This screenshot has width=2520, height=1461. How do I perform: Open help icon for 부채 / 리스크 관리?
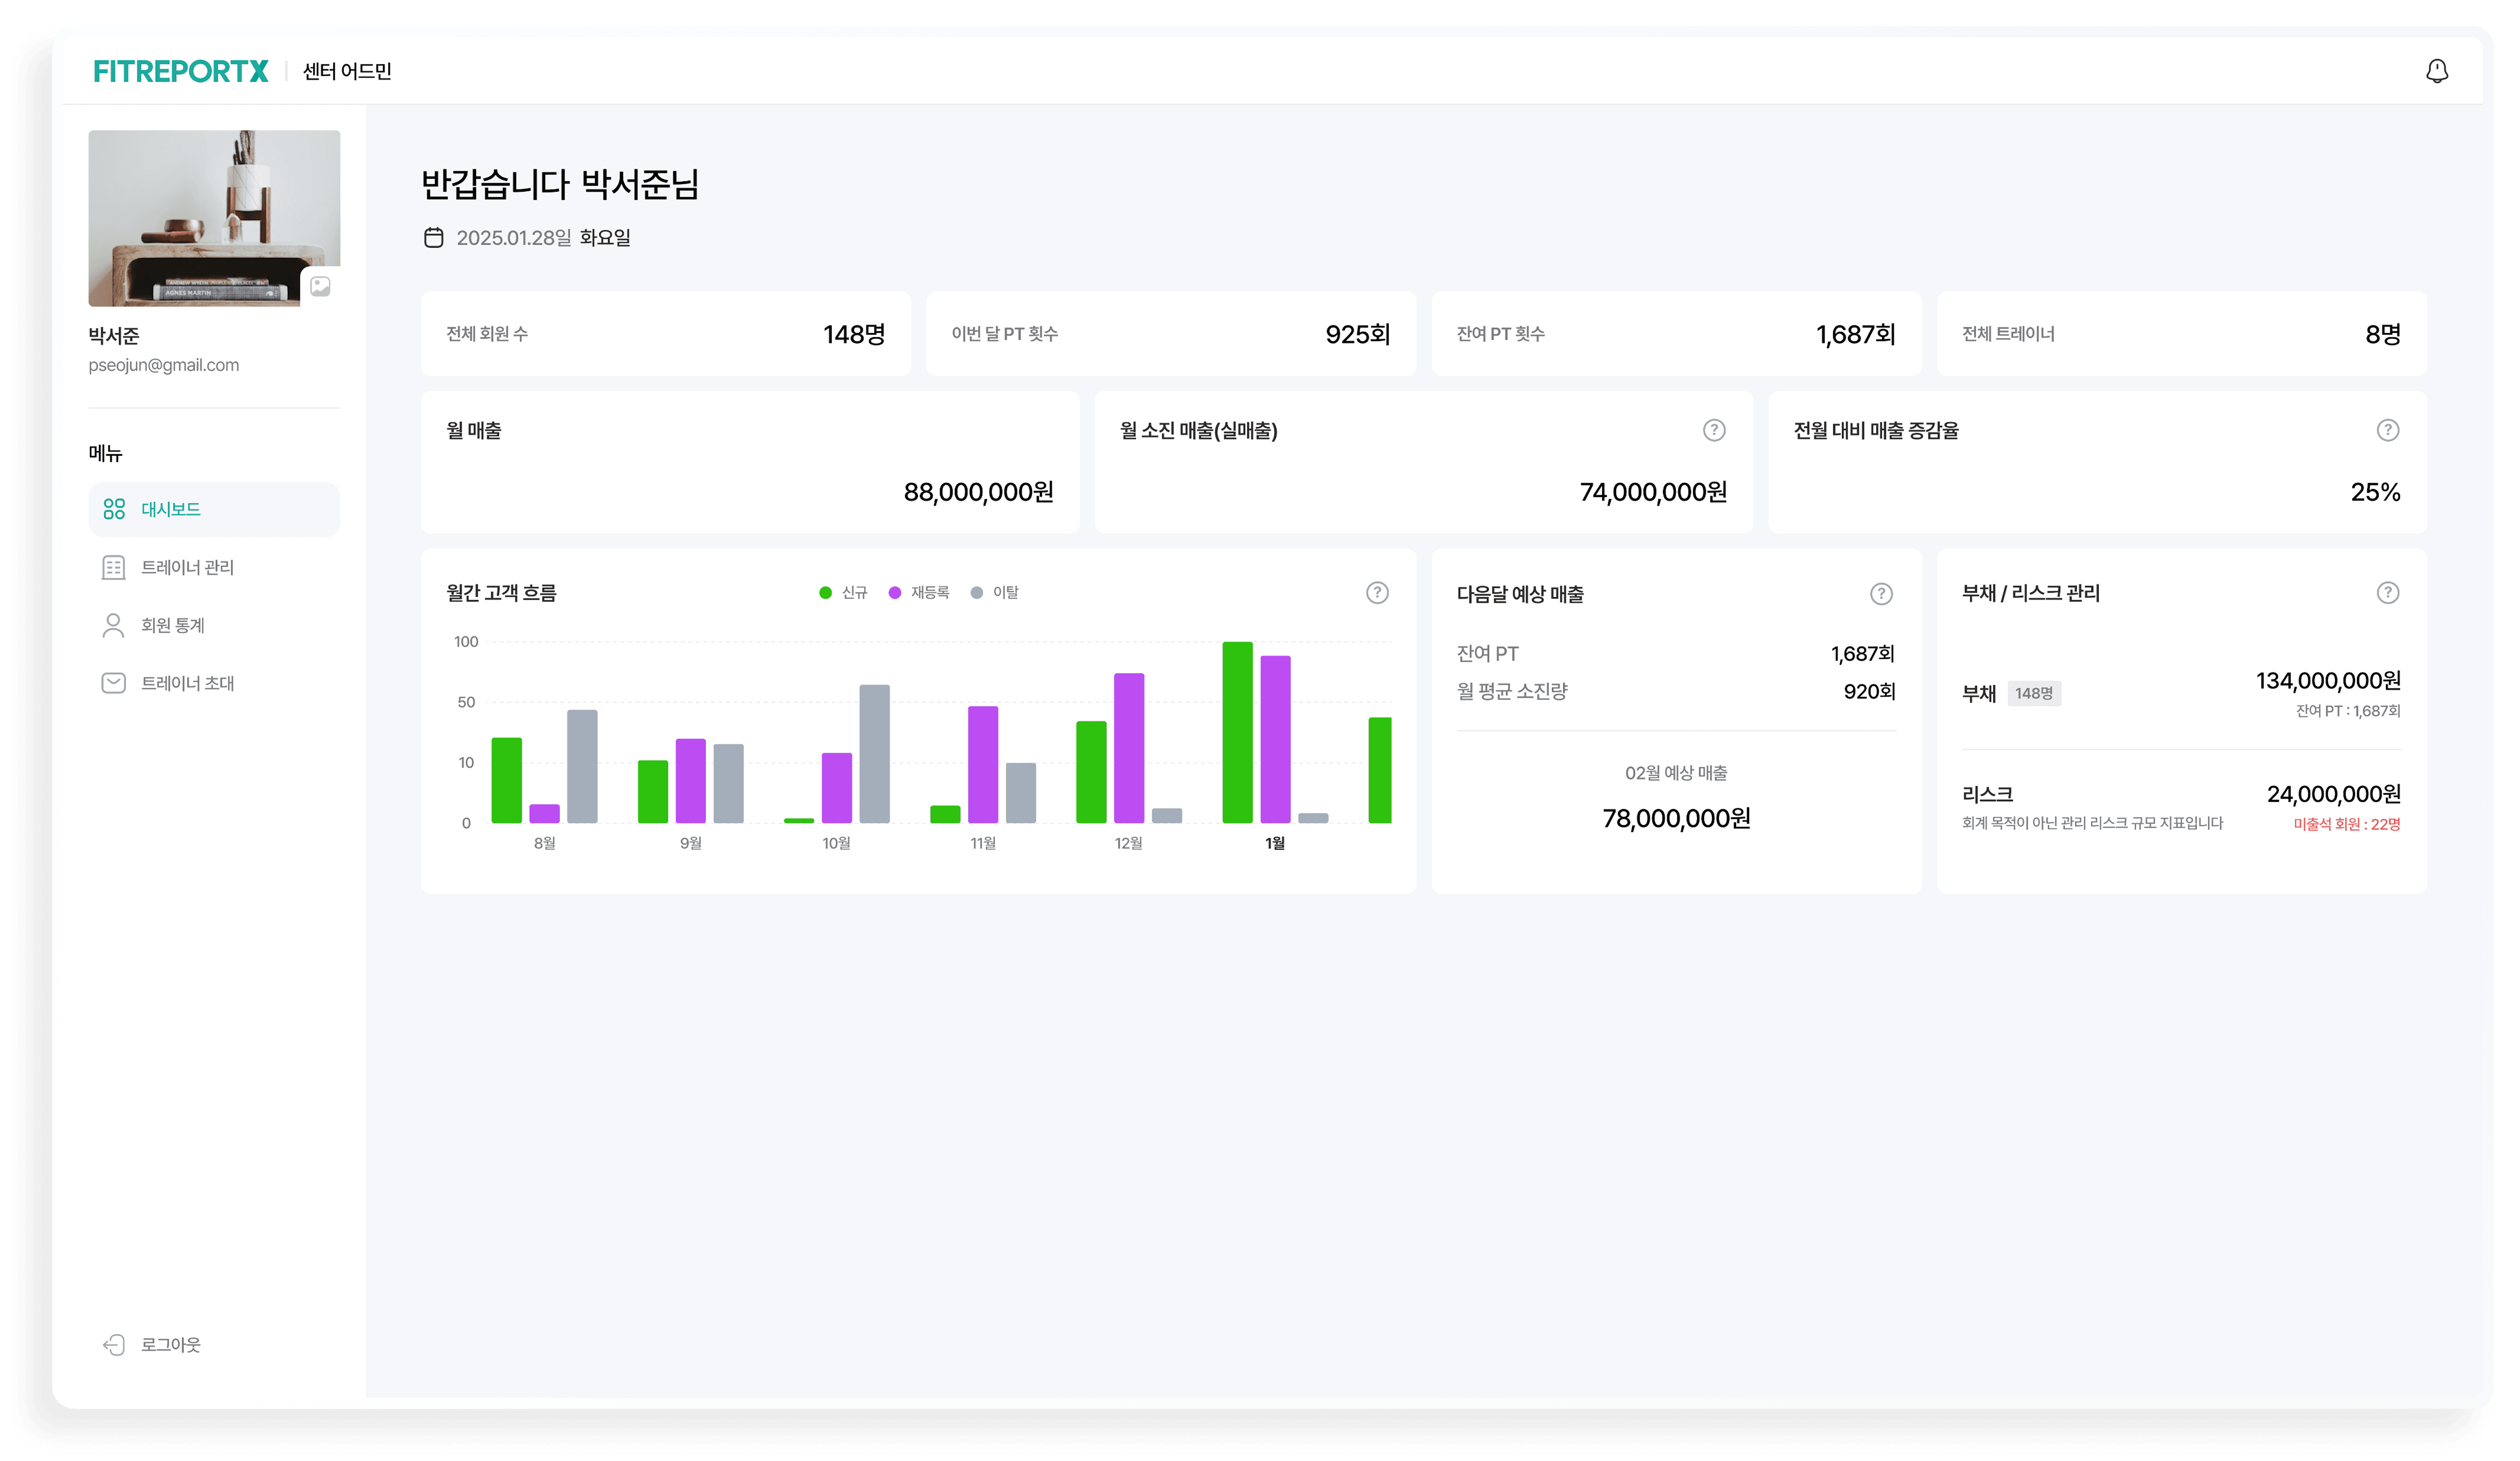(2387, 593)
